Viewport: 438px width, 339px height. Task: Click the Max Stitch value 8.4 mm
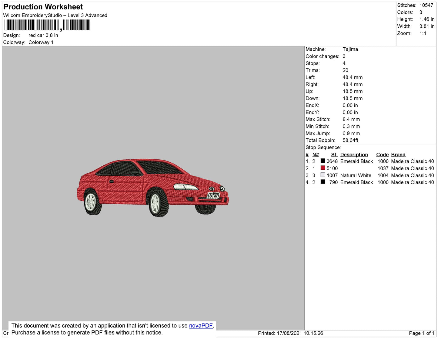pos(351,119)
